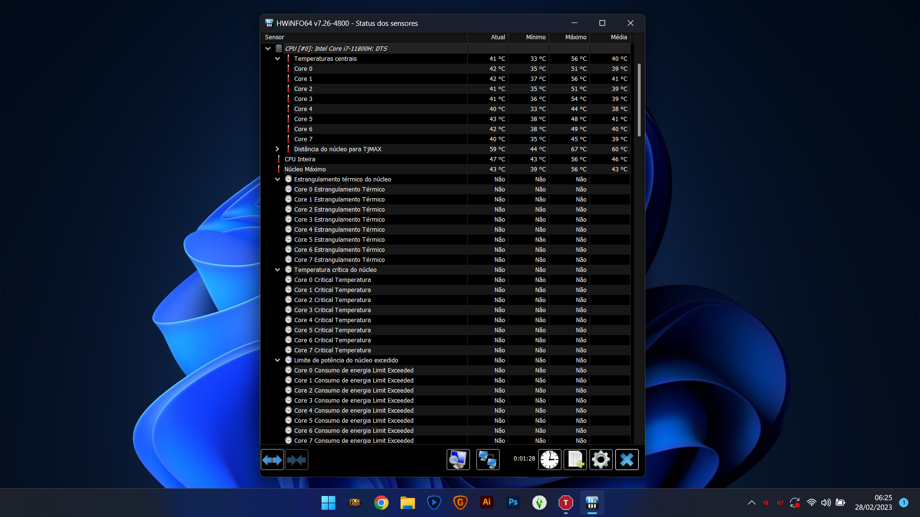Screen dimensions: 920x517
Task: Collapse the CPU [#0] Intel Core i7-11800H section
Action: tap(268, 48)
